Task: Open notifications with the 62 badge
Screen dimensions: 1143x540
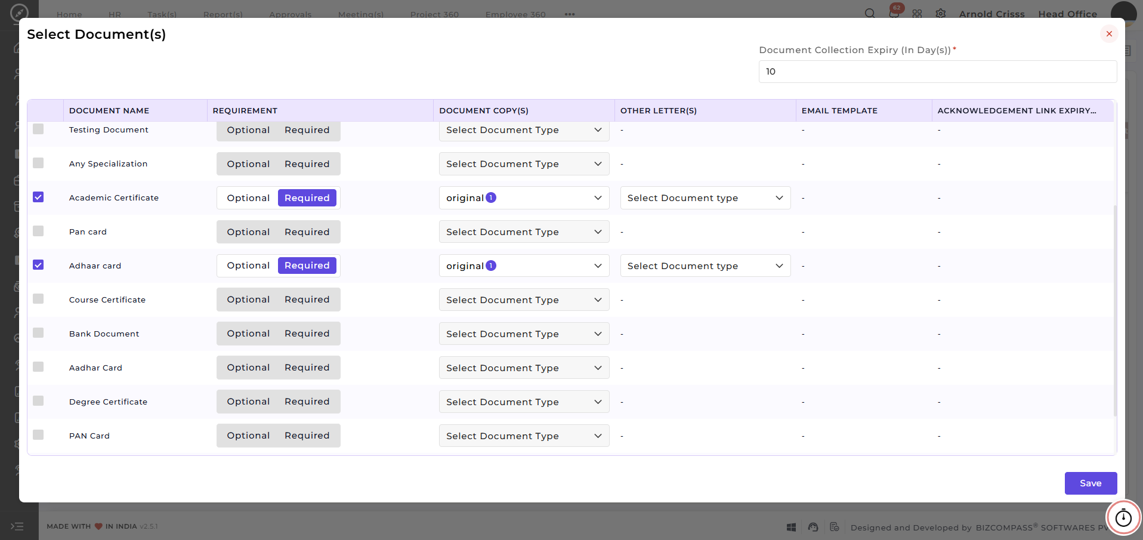Action: click(894, 13)
